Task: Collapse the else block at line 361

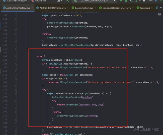Action: (16, 56)
